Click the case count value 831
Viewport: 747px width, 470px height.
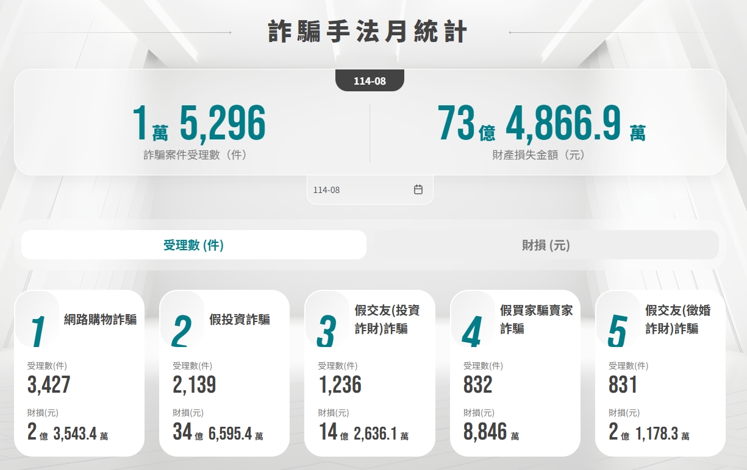coord(623,385)
